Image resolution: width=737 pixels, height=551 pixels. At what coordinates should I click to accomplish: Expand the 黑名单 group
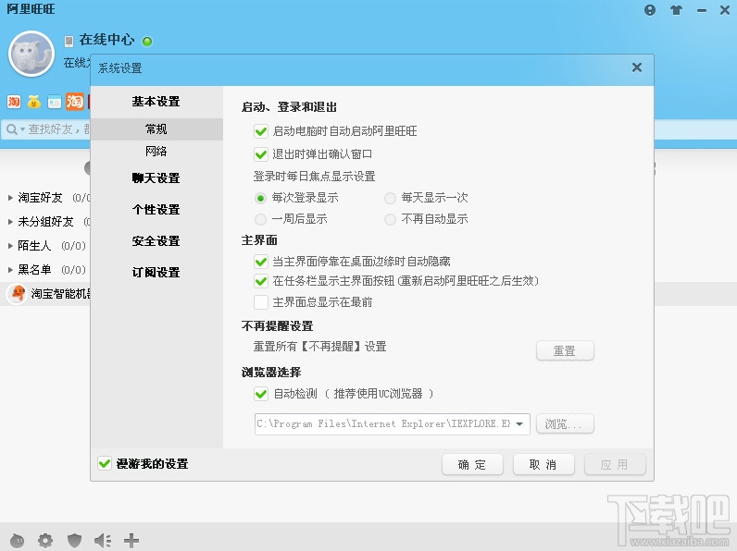pos(10,269)
